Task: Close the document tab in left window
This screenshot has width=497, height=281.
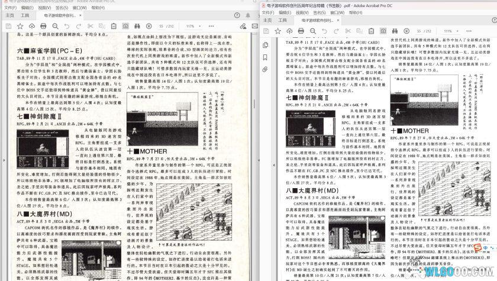Action: 80,15
